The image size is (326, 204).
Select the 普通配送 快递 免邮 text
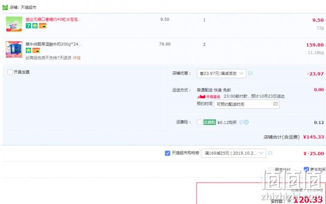[214, 90]
